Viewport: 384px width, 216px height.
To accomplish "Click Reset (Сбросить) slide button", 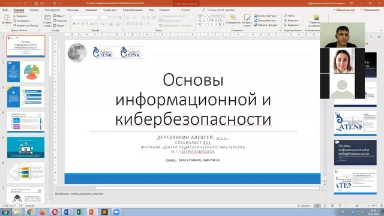I will click(60, 21).
